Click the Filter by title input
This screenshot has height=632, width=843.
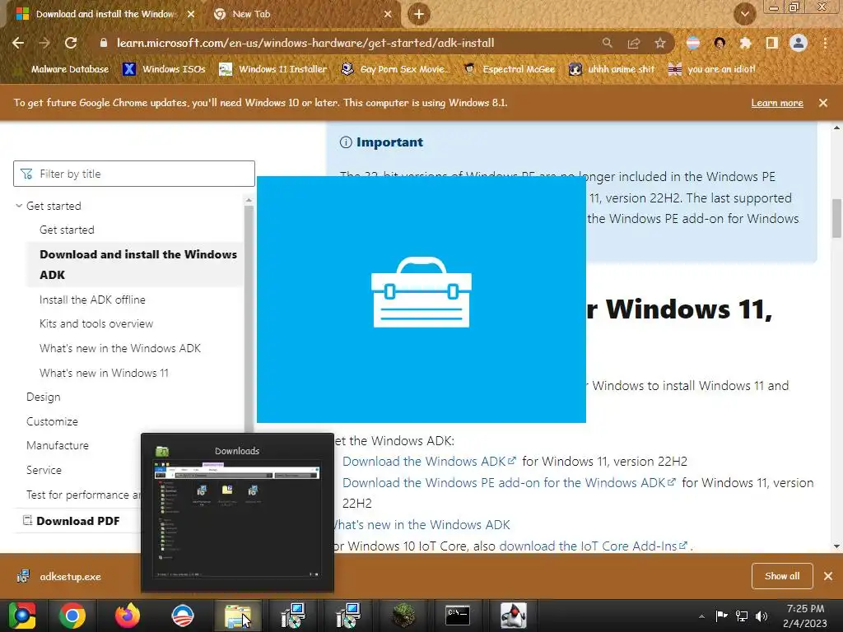click(134, 174)
